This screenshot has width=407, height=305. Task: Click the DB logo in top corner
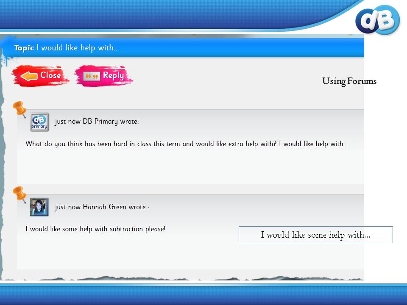377,20
